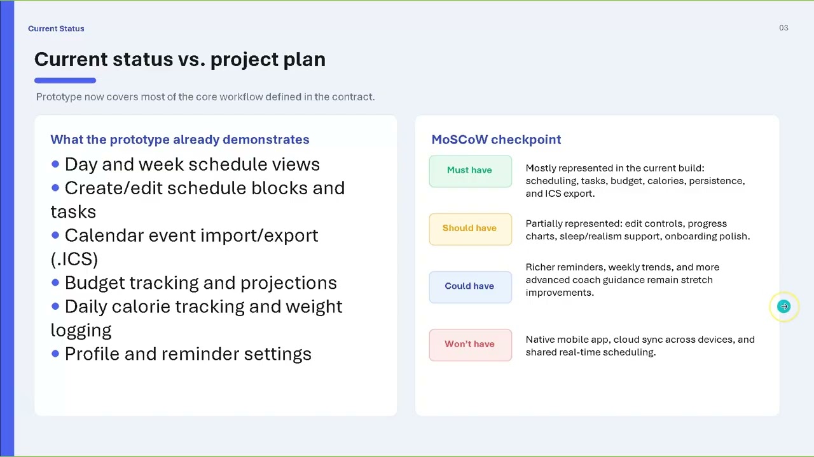The width and height of the screenshot is (814, 457).
Task: Select the 'Create/edit schedule blocks' bullet
Action: [198, 199]
